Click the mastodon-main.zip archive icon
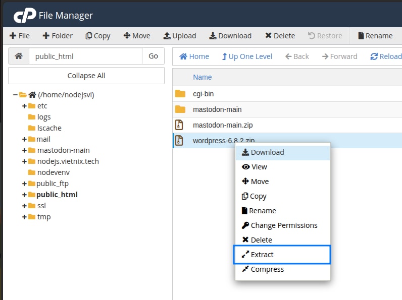402x300 pixels. [179, 125]
